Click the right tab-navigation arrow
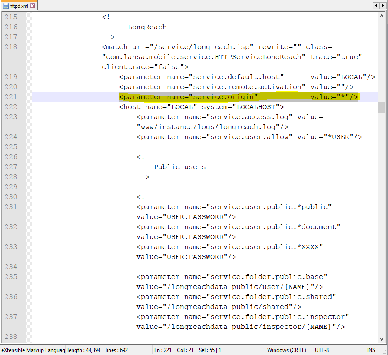Viewport: 388px width, 355px height. tap(383, 5)
